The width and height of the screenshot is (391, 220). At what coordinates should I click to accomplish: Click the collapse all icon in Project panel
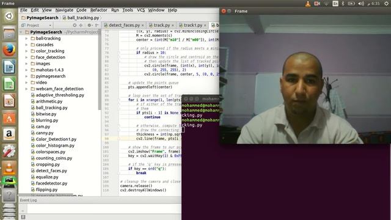[81, 25]
